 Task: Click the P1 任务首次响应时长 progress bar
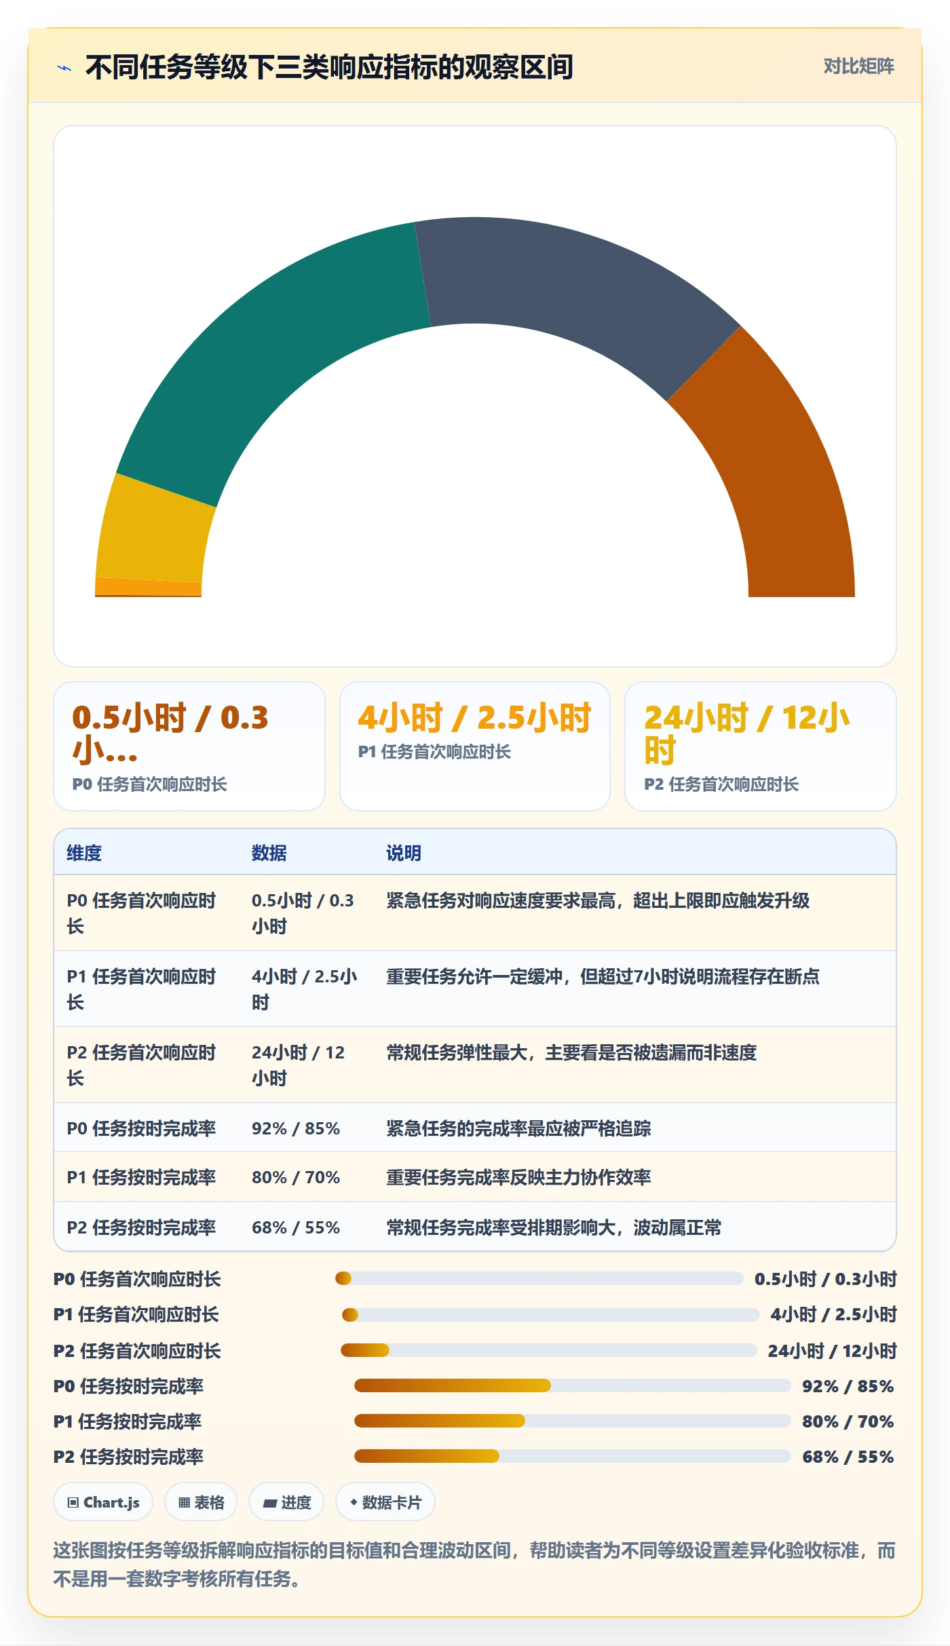(550, 1315)
